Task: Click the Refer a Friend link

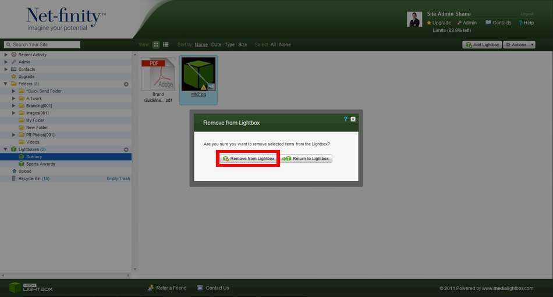Action: click(171, 288)
